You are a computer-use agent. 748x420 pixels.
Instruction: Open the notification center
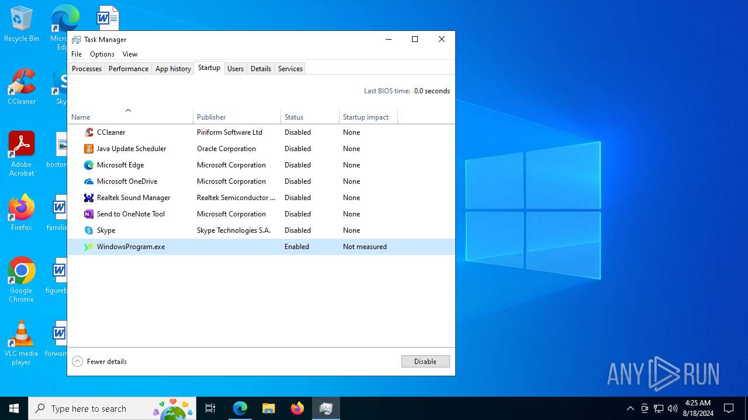[x=729, y=408]
